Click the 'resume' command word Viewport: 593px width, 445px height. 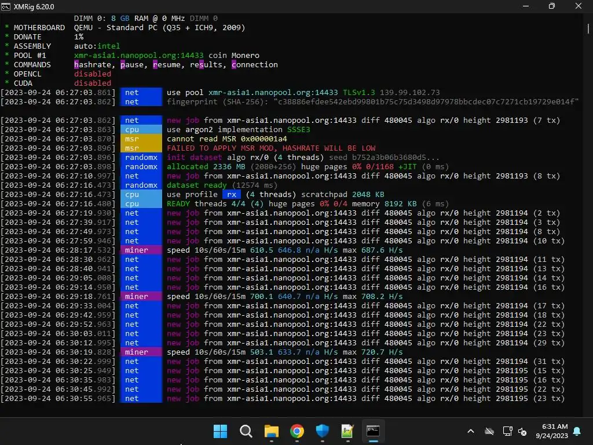pos(167,65)
